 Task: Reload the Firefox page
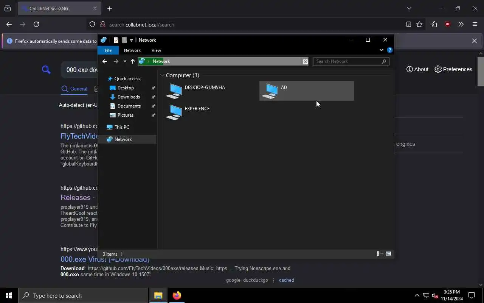[36, 24]
